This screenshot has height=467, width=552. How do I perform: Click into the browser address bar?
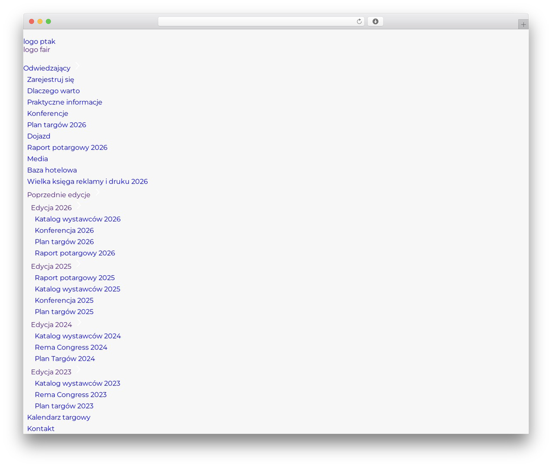click(x=261, y=22)
